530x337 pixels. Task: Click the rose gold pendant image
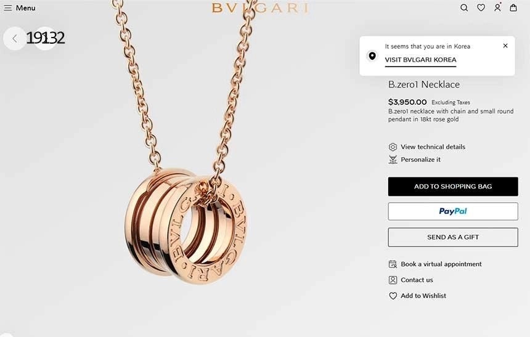pos(186,225)
